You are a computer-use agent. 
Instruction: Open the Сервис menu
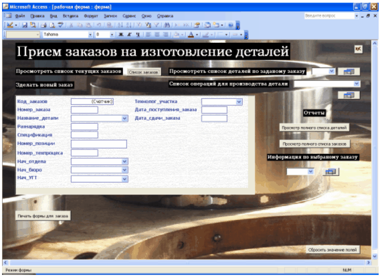(129, 16)
